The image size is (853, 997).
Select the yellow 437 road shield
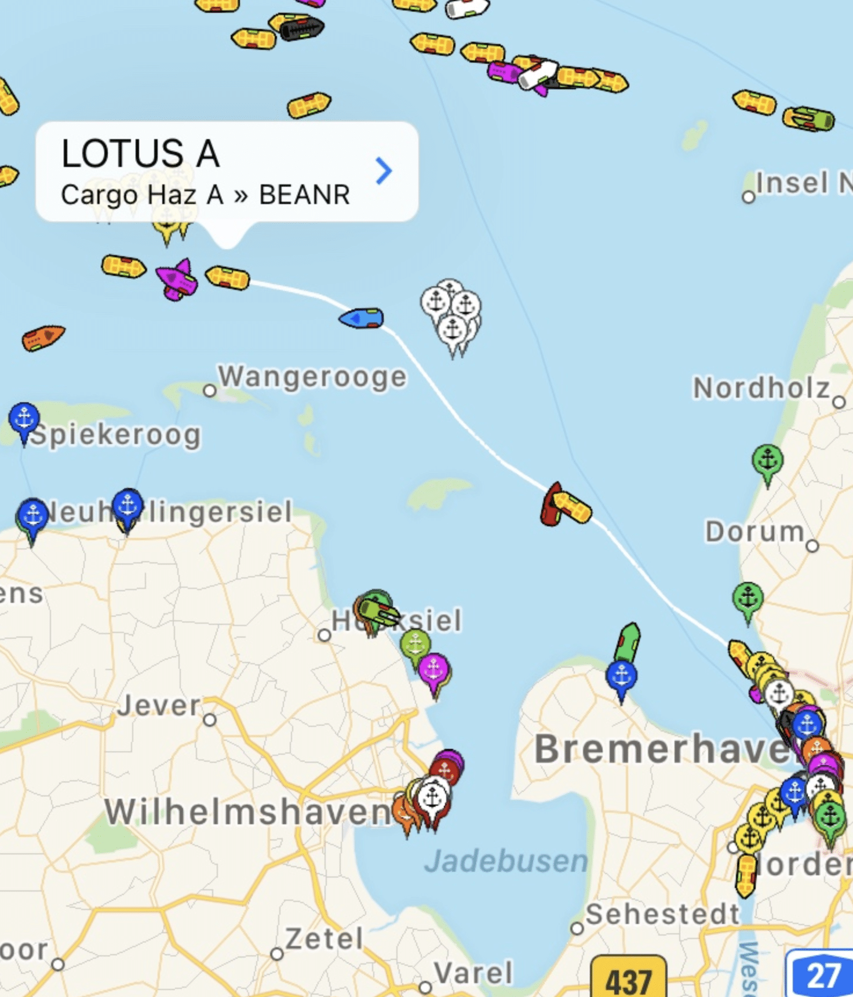[x=629, y=978]
